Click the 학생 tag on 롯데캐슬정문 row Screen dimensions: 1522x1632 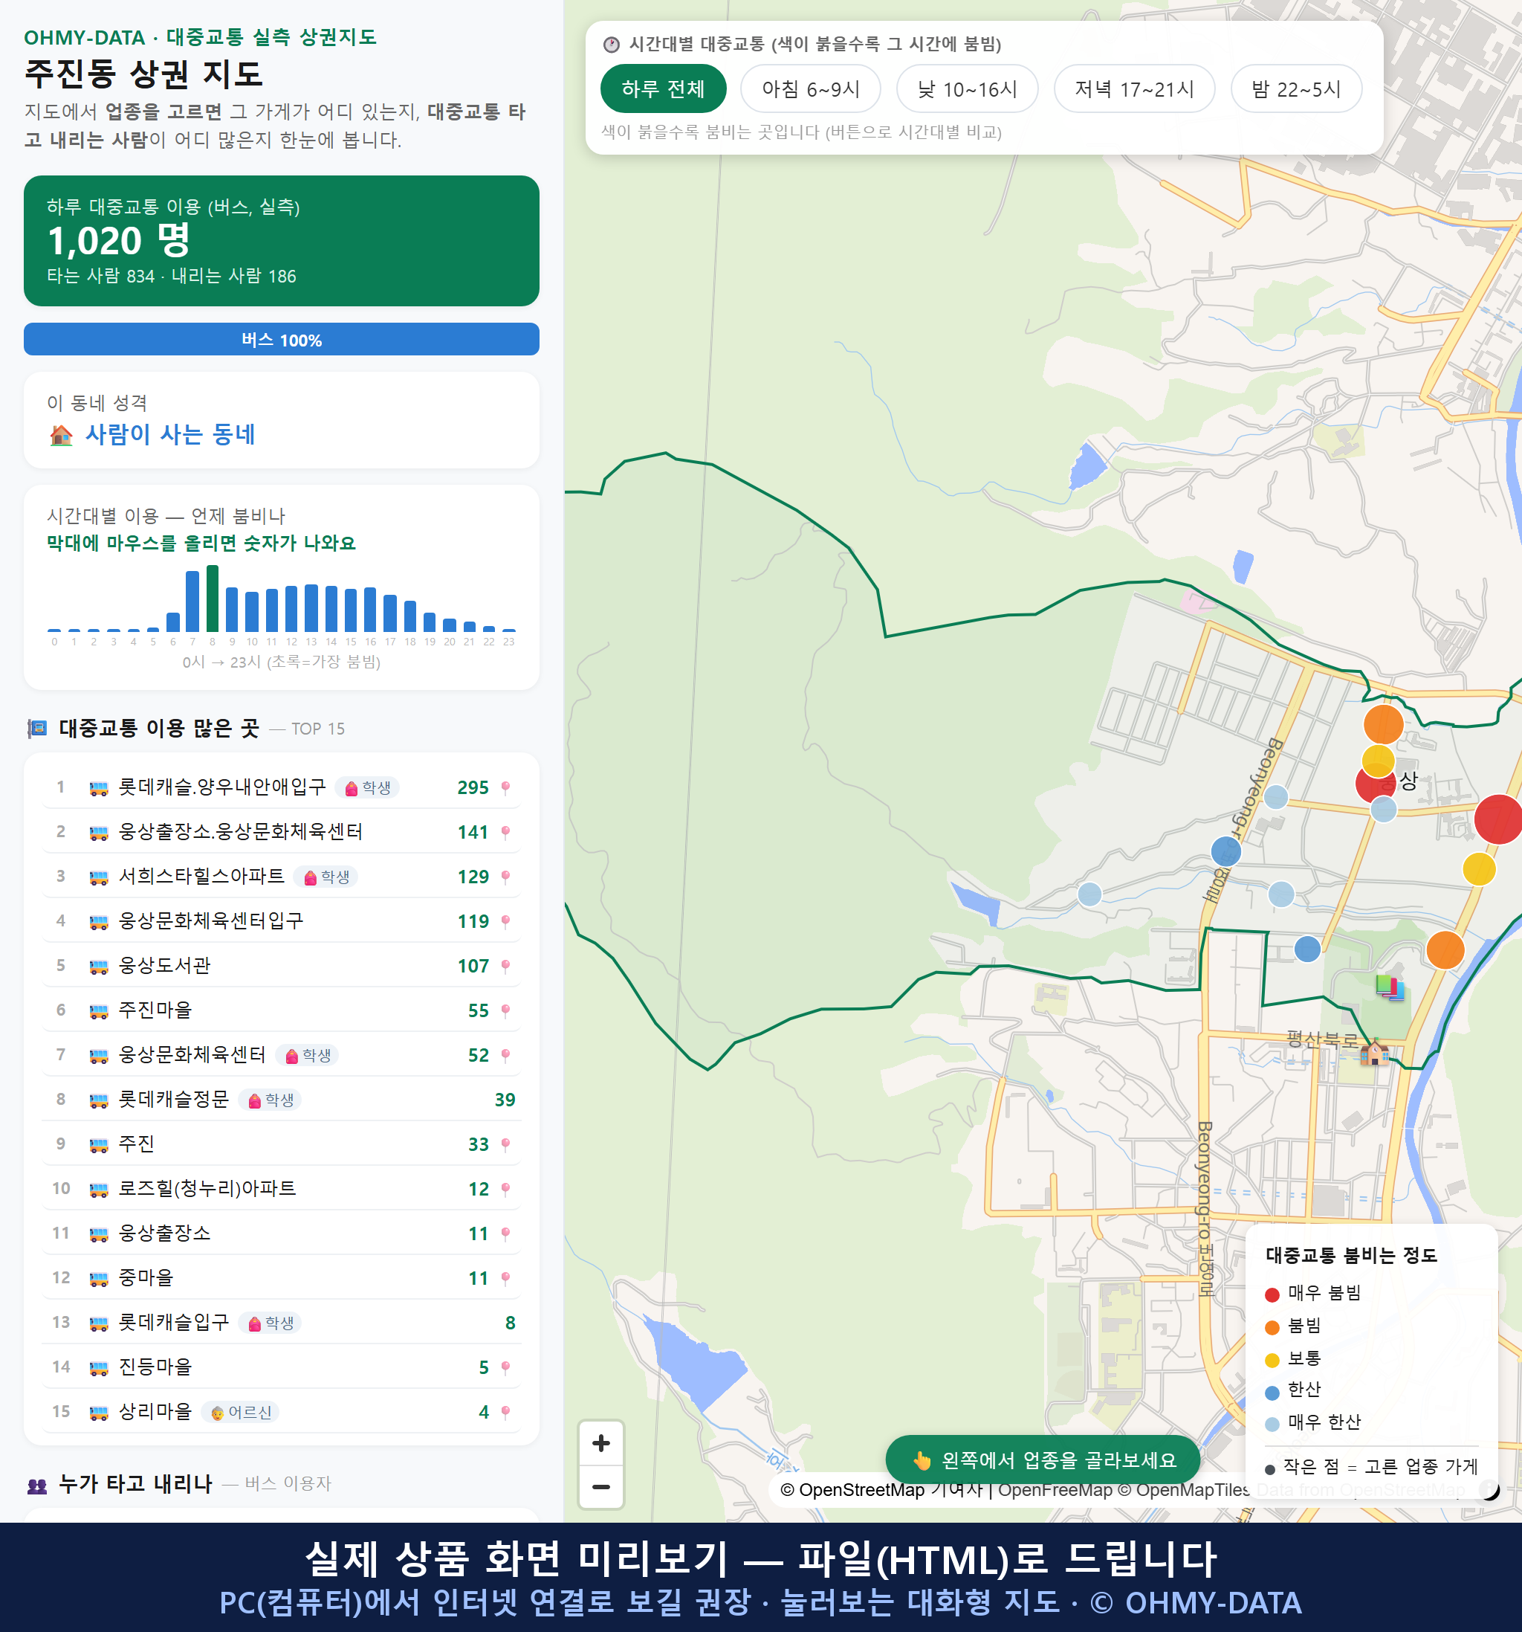(x=270, y=1100)
